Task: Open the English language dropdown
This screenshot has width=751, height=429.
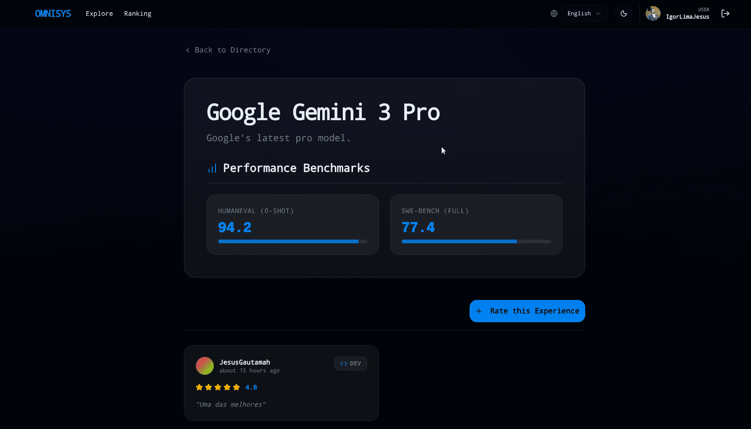Action: (x=584, y=13)
